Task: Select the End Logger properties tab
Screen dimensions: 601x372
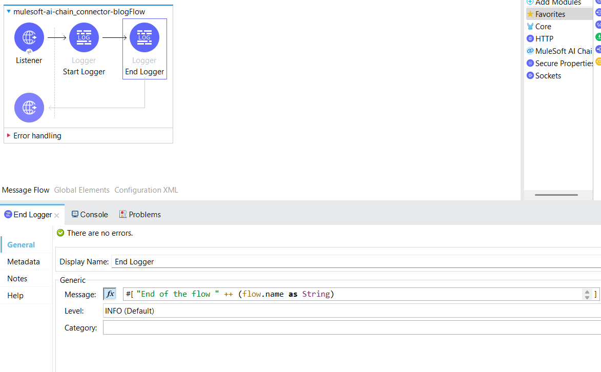Action: [x=33, y=215]
